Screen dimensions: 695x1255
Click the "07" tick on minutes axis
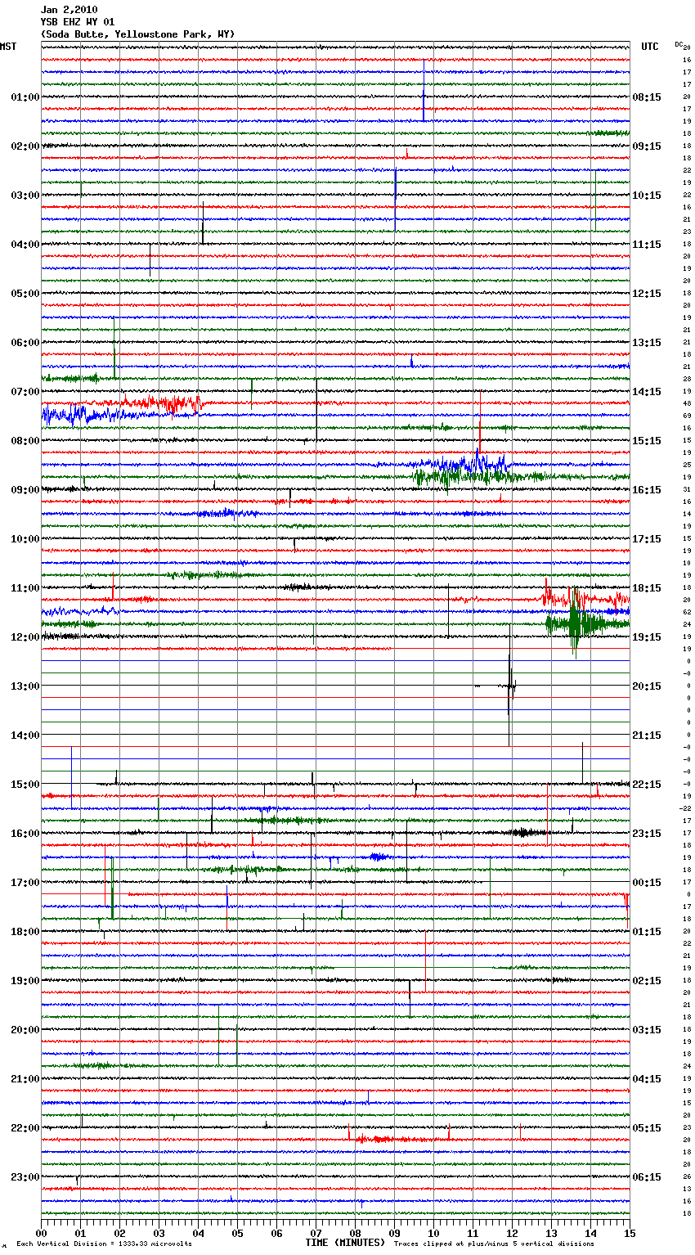[x=316, y=1233]
